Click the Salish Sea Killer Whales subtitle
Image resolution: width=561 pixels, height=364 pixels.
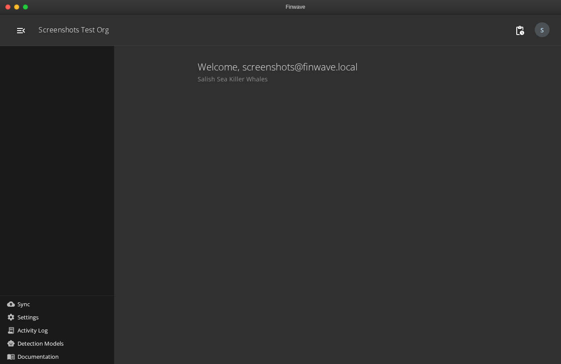point(233,79)
